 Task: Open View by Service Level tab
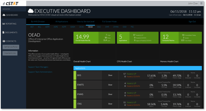click(x=85, y=22)
